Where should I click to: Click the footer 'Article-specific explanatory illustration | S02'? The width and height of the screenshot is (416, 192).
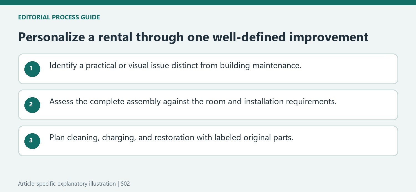(x=74, y=184)
